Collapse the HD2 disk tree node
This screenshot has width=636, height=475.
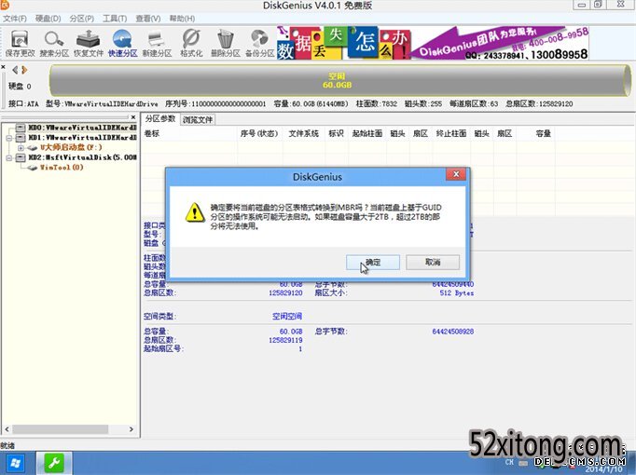point(9,157)
